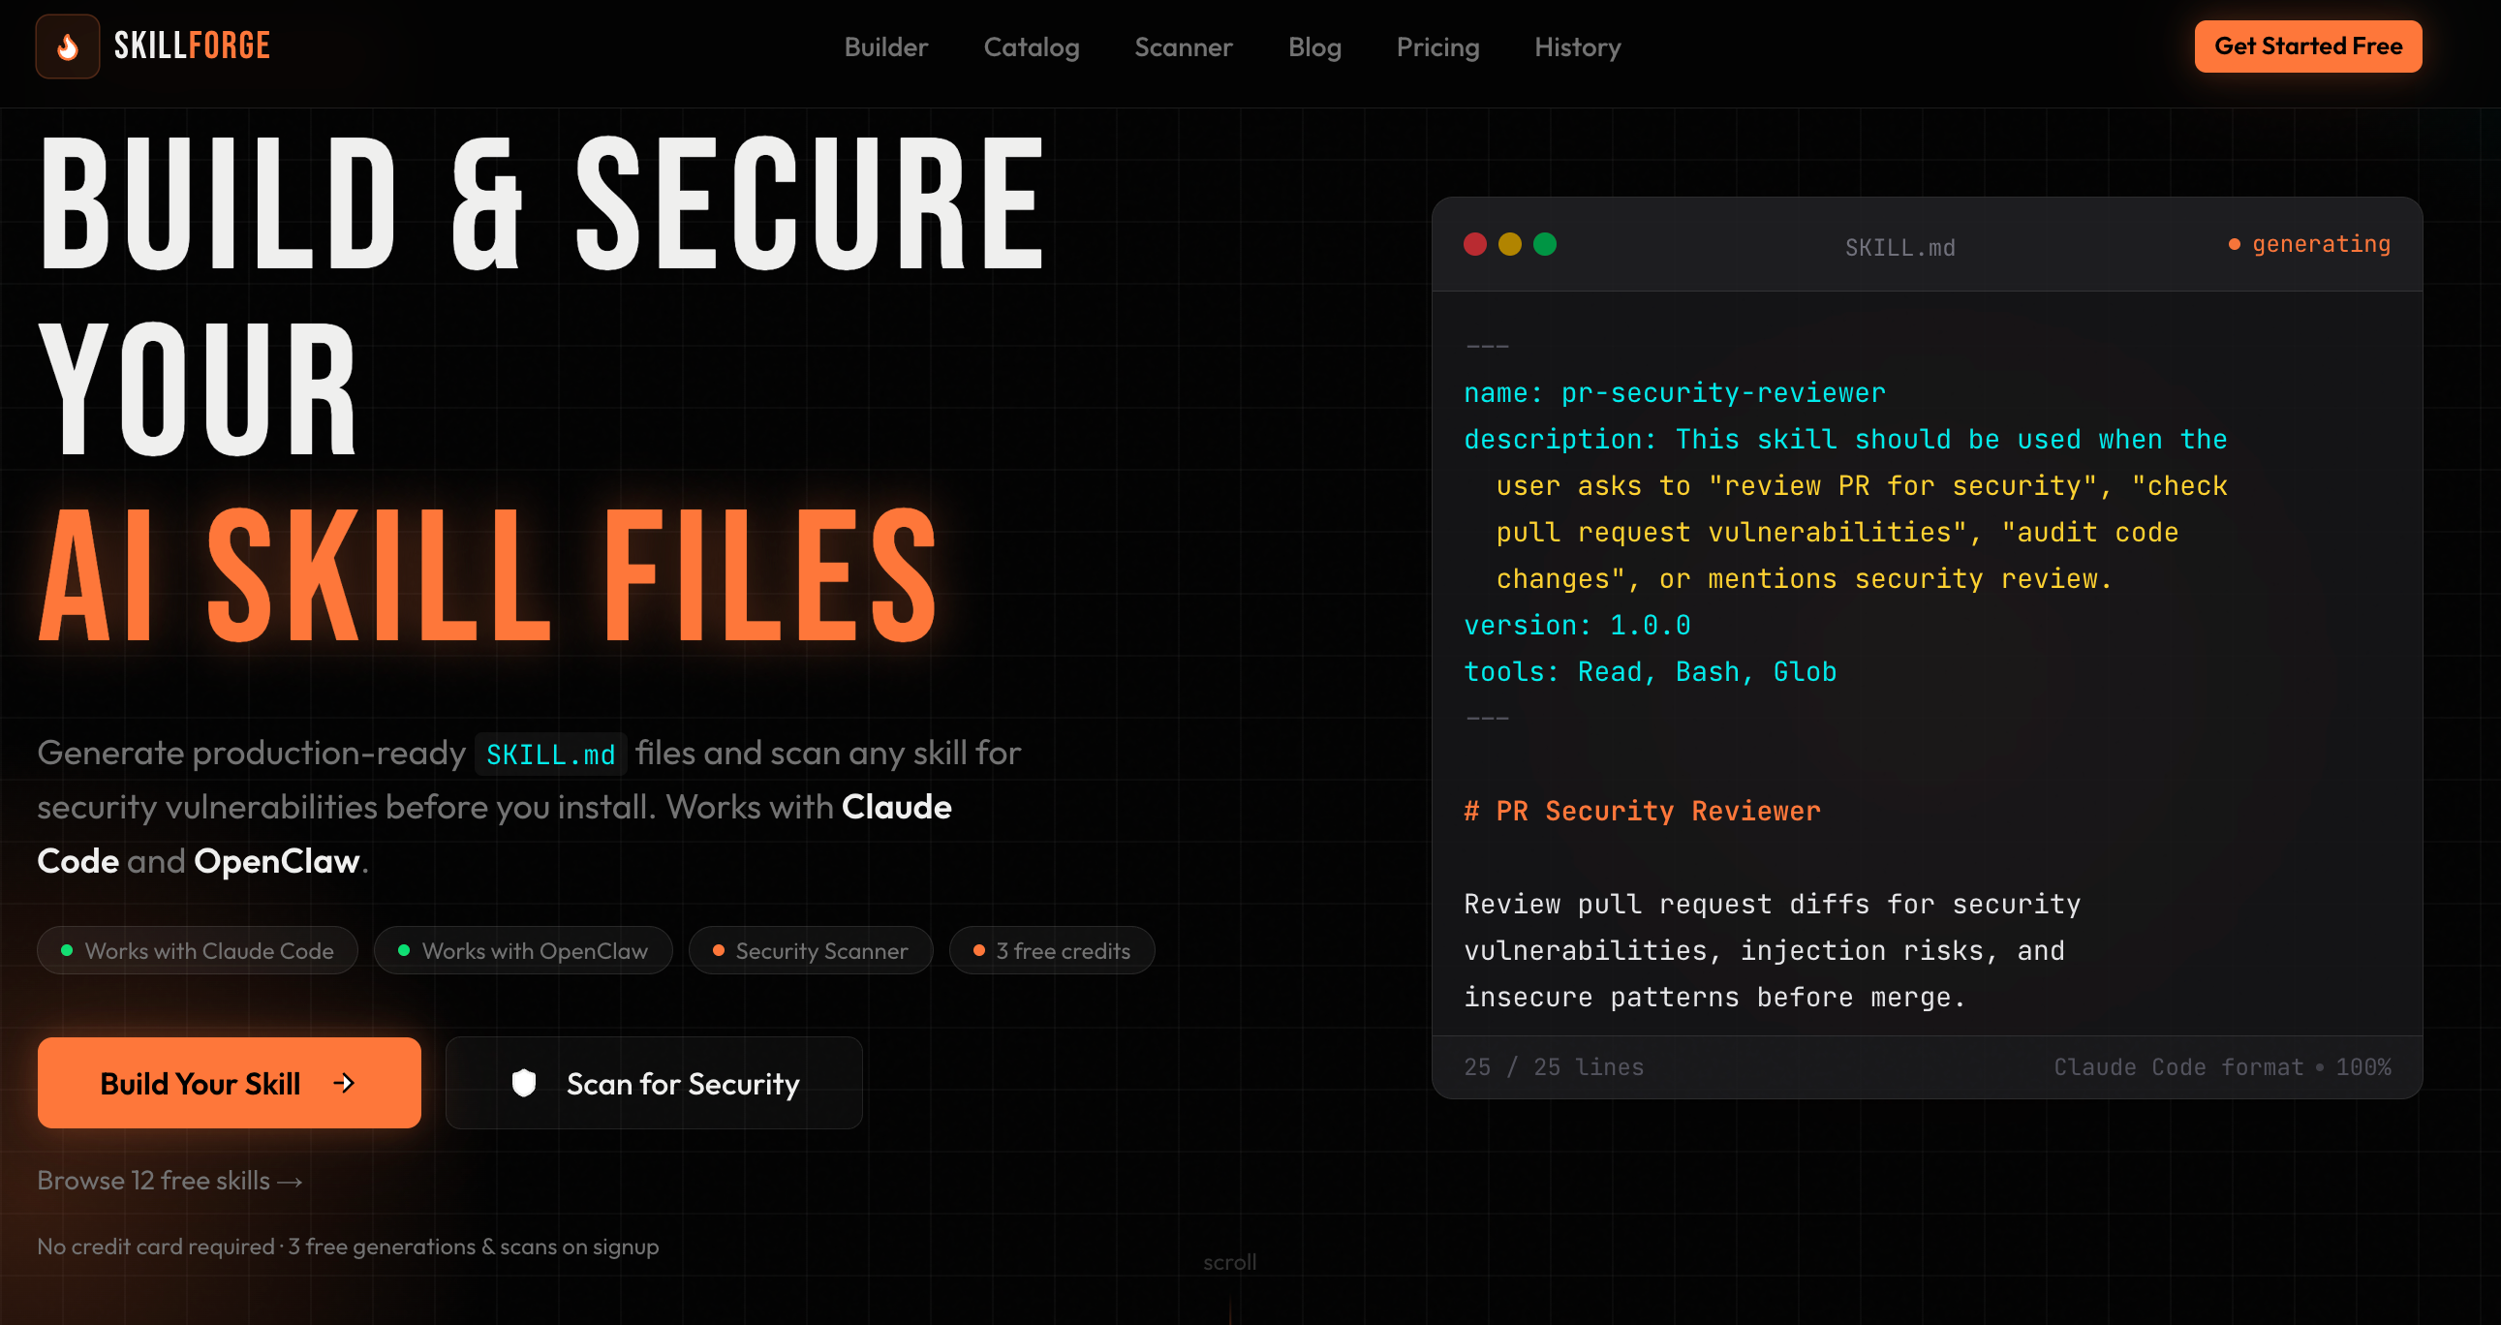The width and height of the screenshot is (2501, 1325).
Task: Open the Blog nav link
Action: [x=1313, y=46]
